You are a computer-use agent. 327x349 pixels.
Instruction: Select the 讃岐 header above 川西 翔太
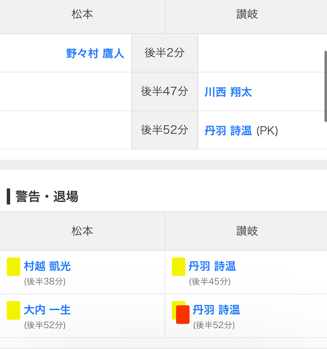pos(247,14)
